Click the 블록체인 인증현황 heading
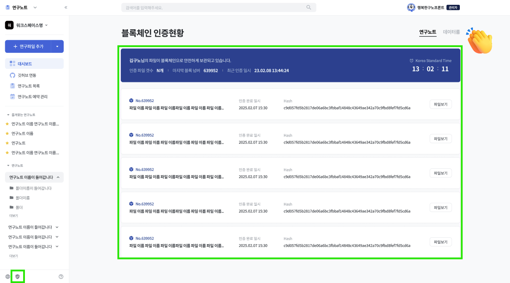510x283 pixels. [153, 33]
